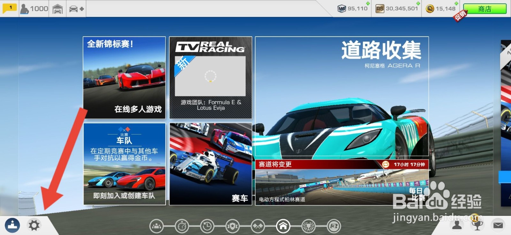Image resolution: width=511 pixels, height=235 pixels.
Task: Open the Real Racing TV tile
Action: (x=210, y=77)
